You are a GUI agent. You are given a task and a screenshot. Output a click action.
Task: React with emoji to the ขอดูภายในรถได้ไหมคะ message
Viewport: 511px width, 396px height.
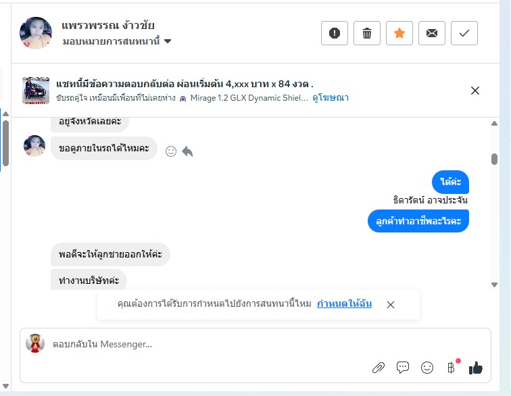click(171, 151)
